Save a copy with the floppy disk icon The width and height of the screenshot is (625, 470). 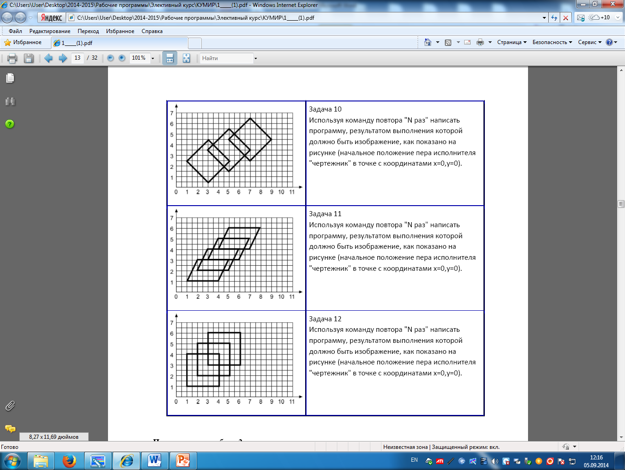coord(28,58)
